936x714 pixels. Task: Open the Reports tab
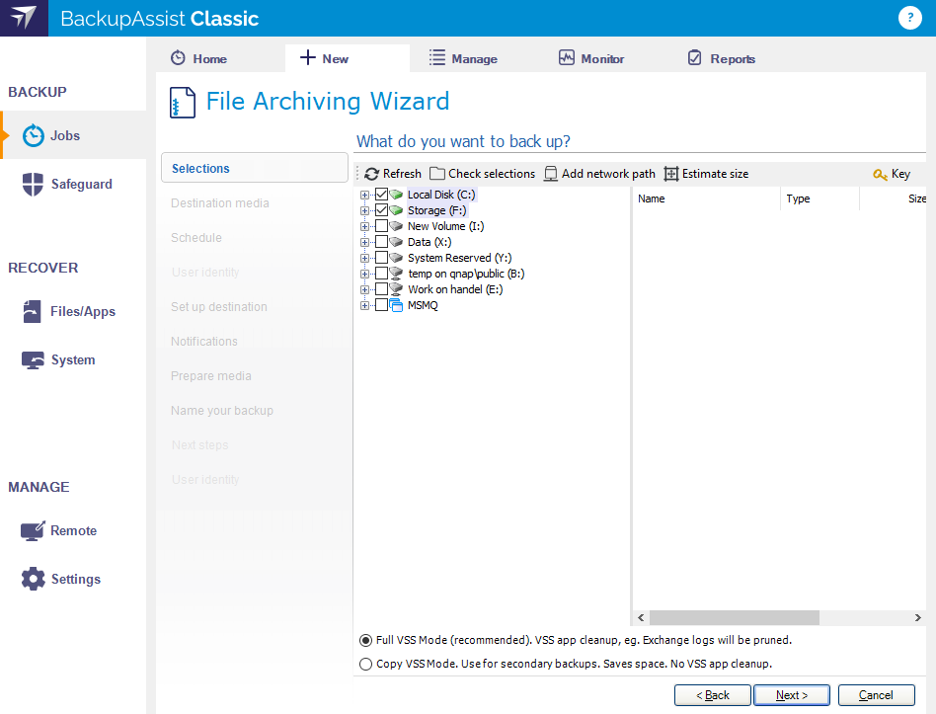[x=722, y=58]
